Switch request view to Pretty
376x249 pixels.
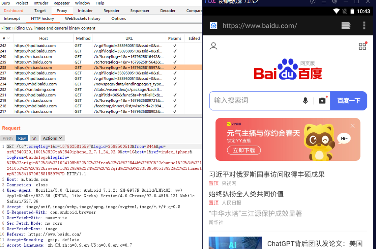tap(8, 138)
